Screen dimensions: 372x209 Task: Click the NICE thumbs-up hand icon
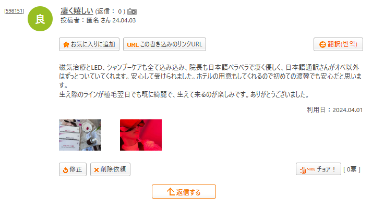(x=303, y=170)
